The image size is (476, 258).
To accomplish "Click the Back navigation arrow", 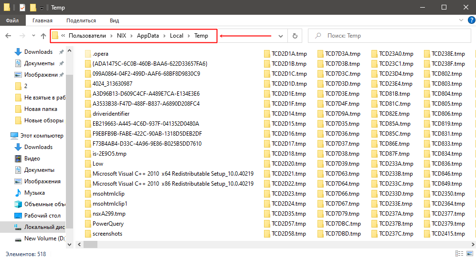I will 8,36.
